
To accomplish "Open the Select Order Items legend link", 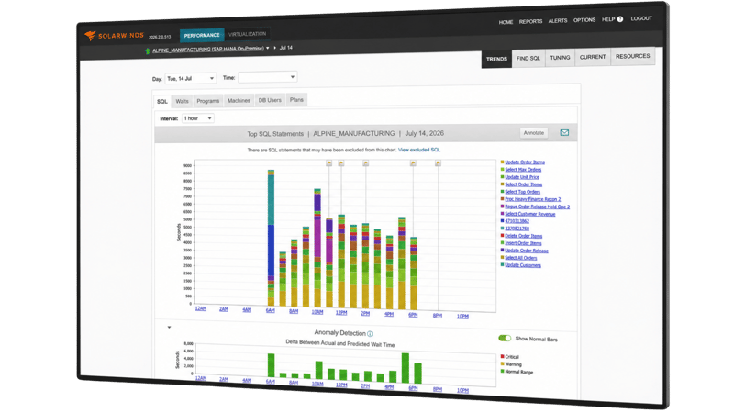I will point(523,184).
